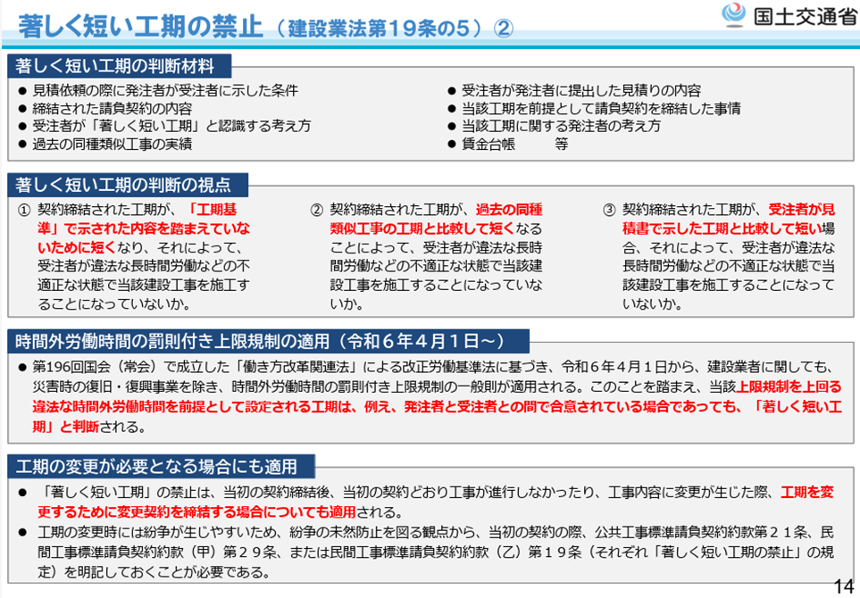Click red text 期」と判断
The height and width of the screenshot is (598, 860).
[x=66, y=427]
